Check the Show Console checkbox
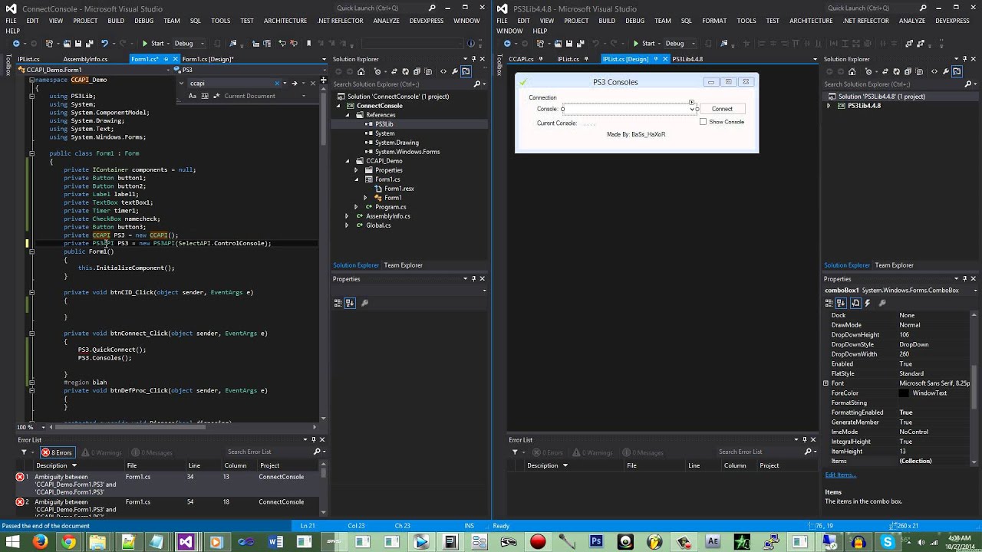Image resolution: width=982 pixels, height=552 pixels. (703, 122)
